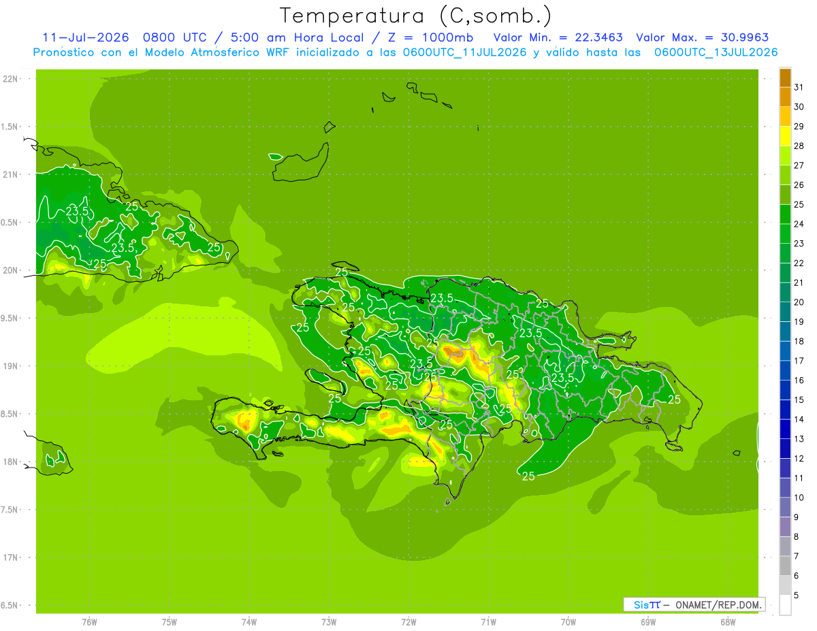Image resolution: width=817 pixels, height=631 pixels.
Task: Click the legend color band between 22 and 23
Action: point(785,253)
